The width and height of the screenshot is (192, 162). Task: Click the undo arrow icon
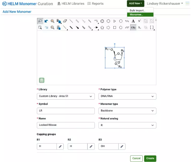tap(46, 21)
